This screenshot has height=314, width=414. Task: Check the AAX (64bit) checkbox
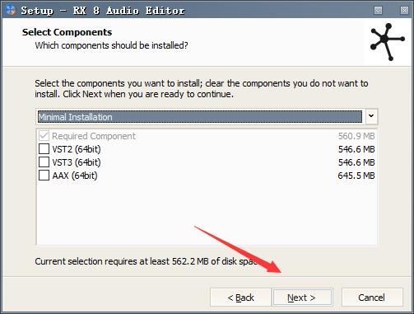coord(44,176)
